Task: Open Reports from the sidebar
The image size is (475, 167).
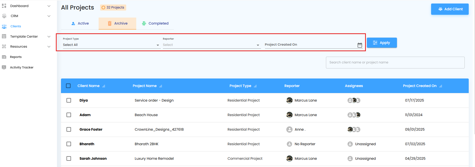Action: click(x=16, y=57)
